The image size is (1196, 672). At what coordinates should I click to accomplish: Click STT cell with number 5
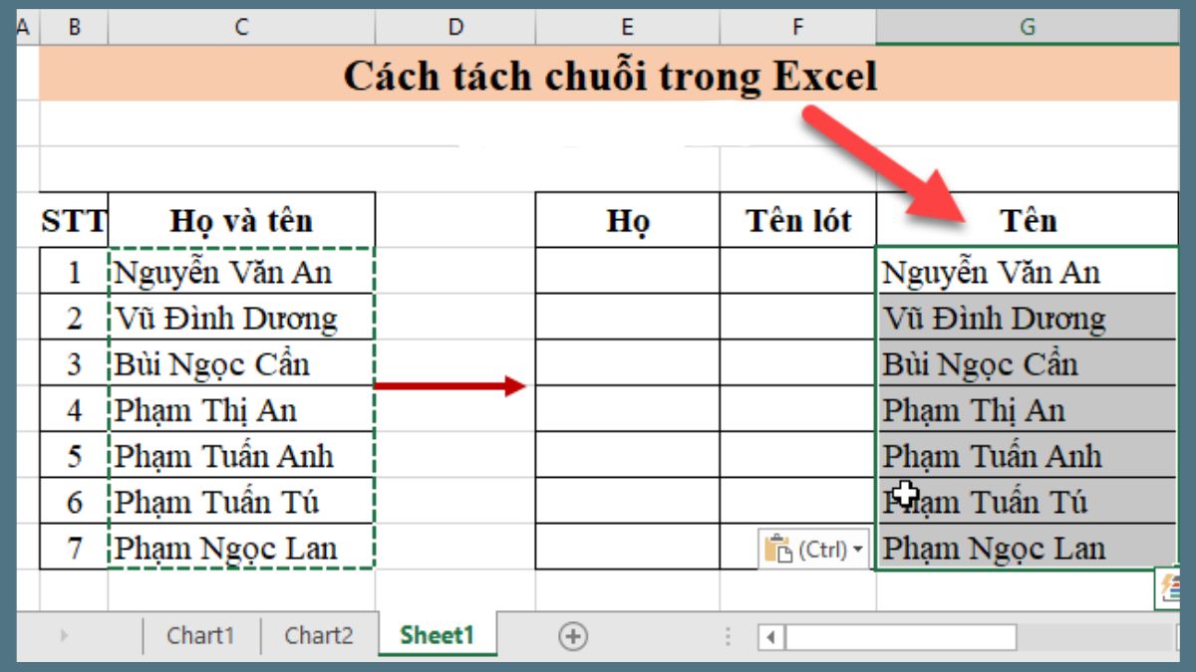click(74, 455)
